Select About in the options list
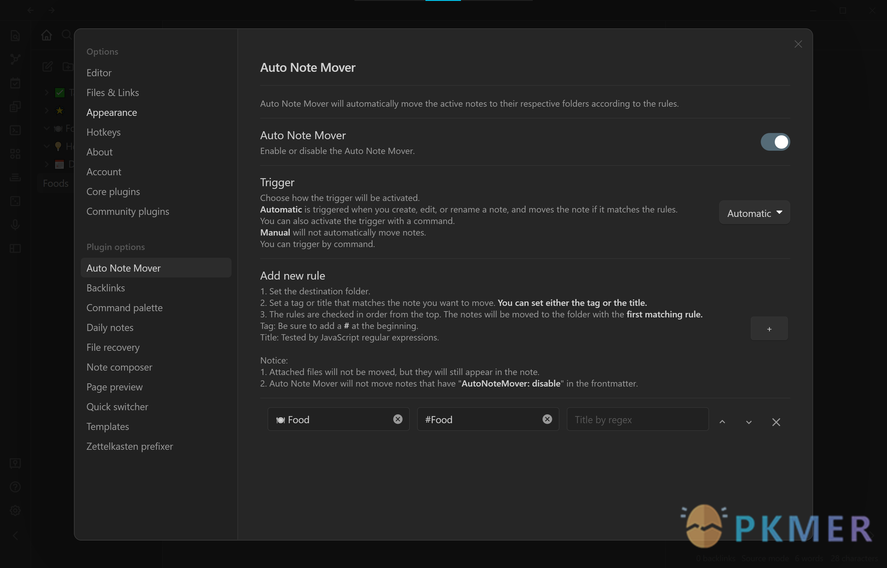 (x=99, y=152)
